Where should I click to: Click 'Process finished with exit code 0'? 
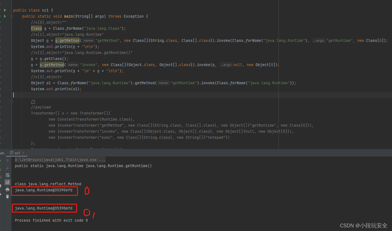51,220
